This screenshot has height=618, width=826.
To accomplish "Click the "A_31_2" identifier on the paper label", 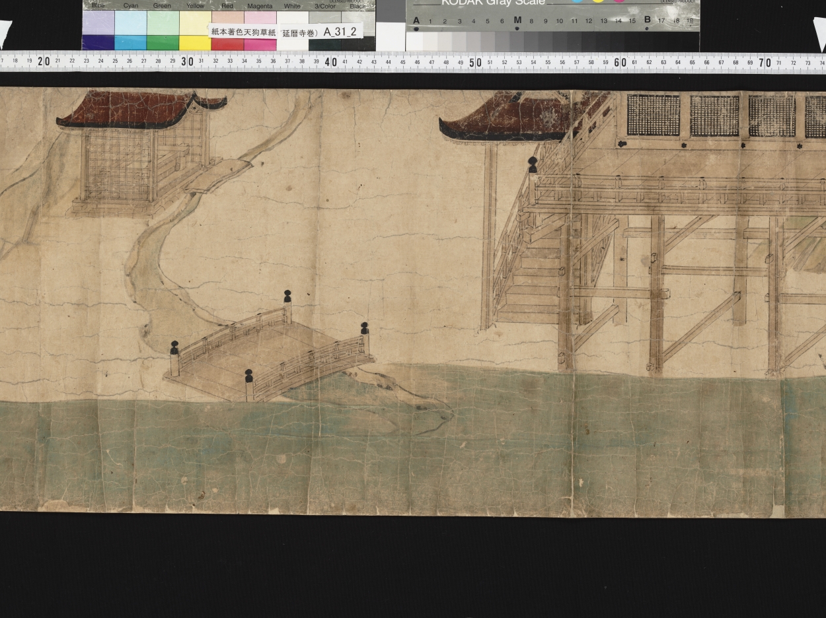I will click(x=340, y=32).
